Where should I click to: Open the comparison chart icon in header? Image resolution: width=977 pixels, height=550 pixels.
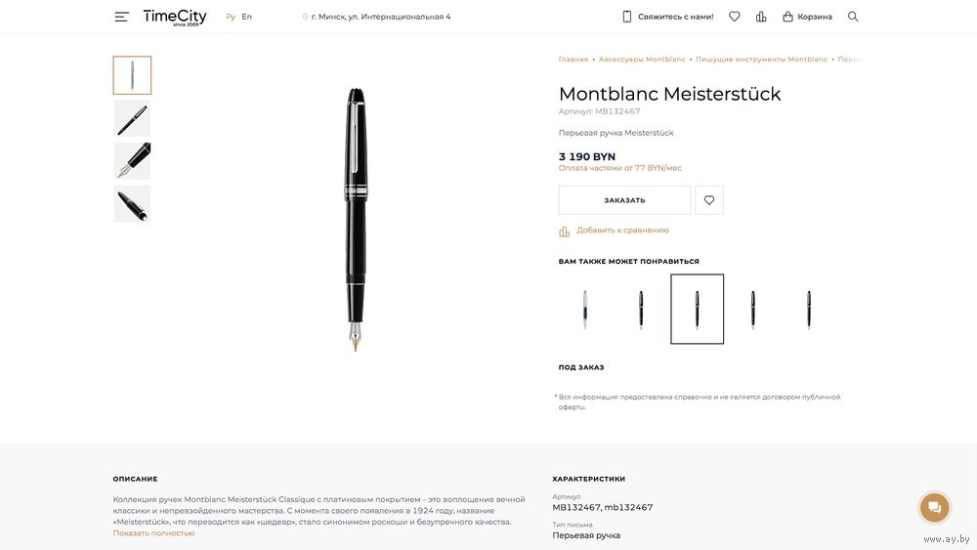[761, 17]
